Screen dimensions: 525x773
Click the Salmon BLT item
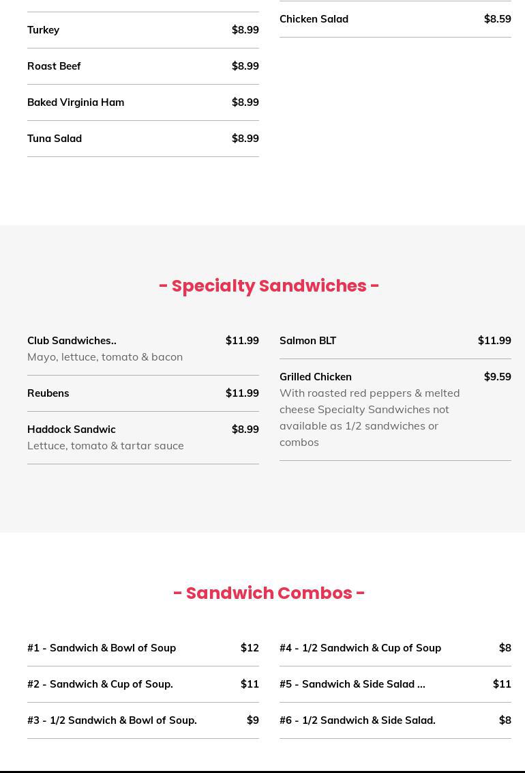308,341
